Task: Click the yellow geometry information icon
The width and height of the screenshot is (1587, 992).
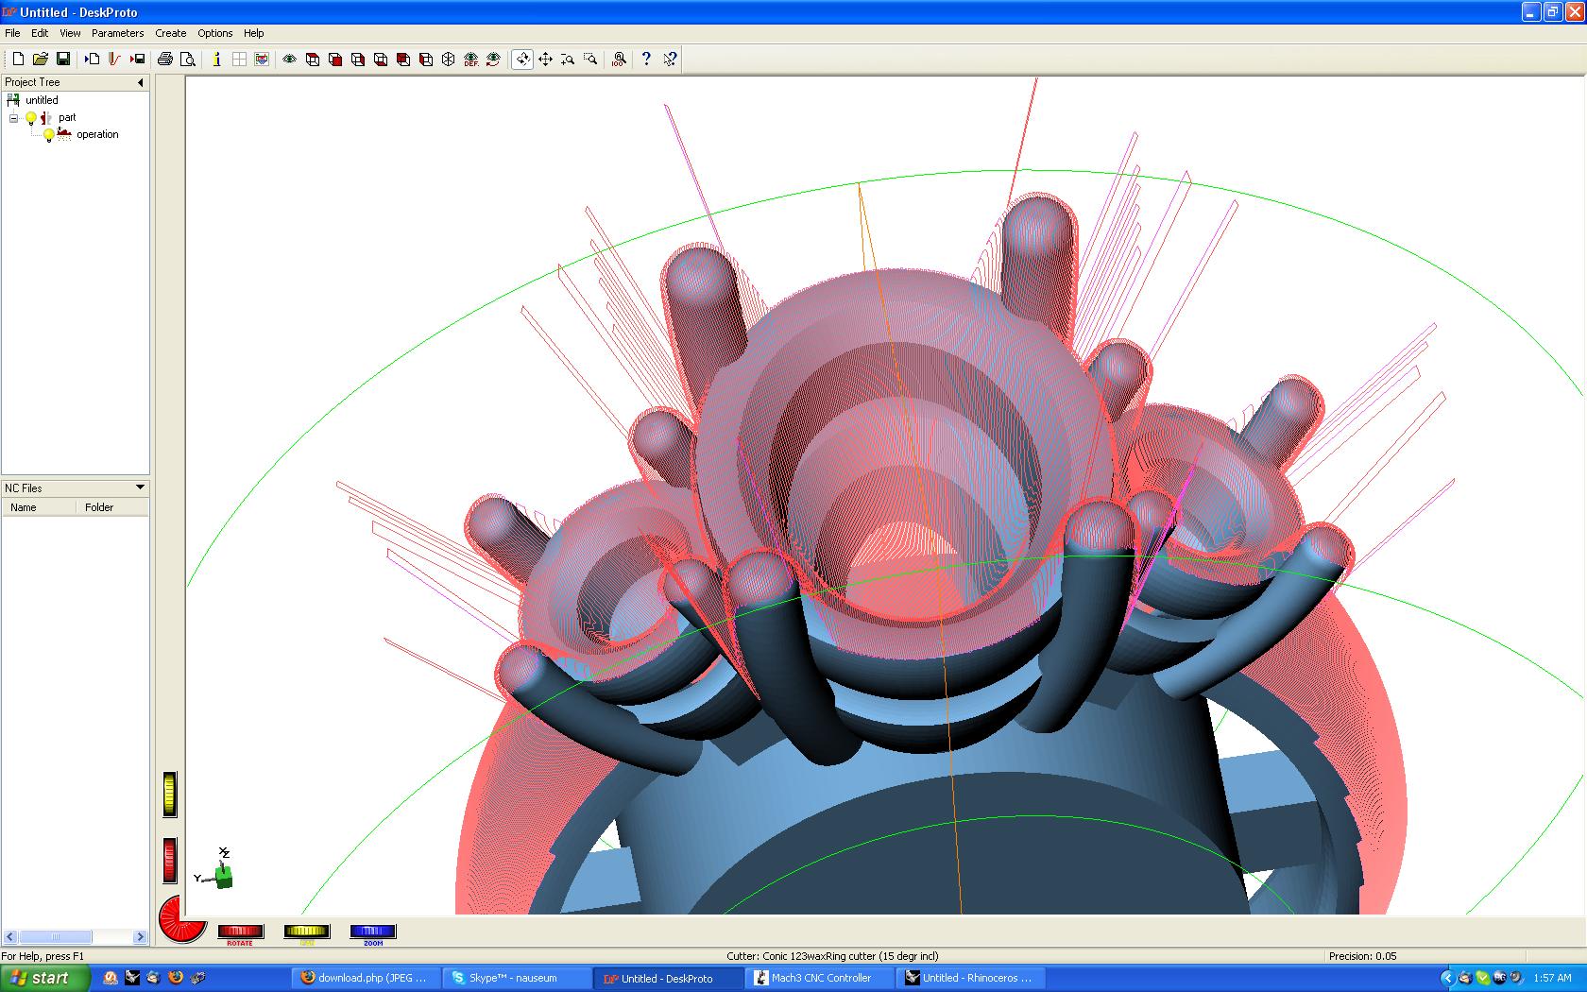Action: (216, 59)
